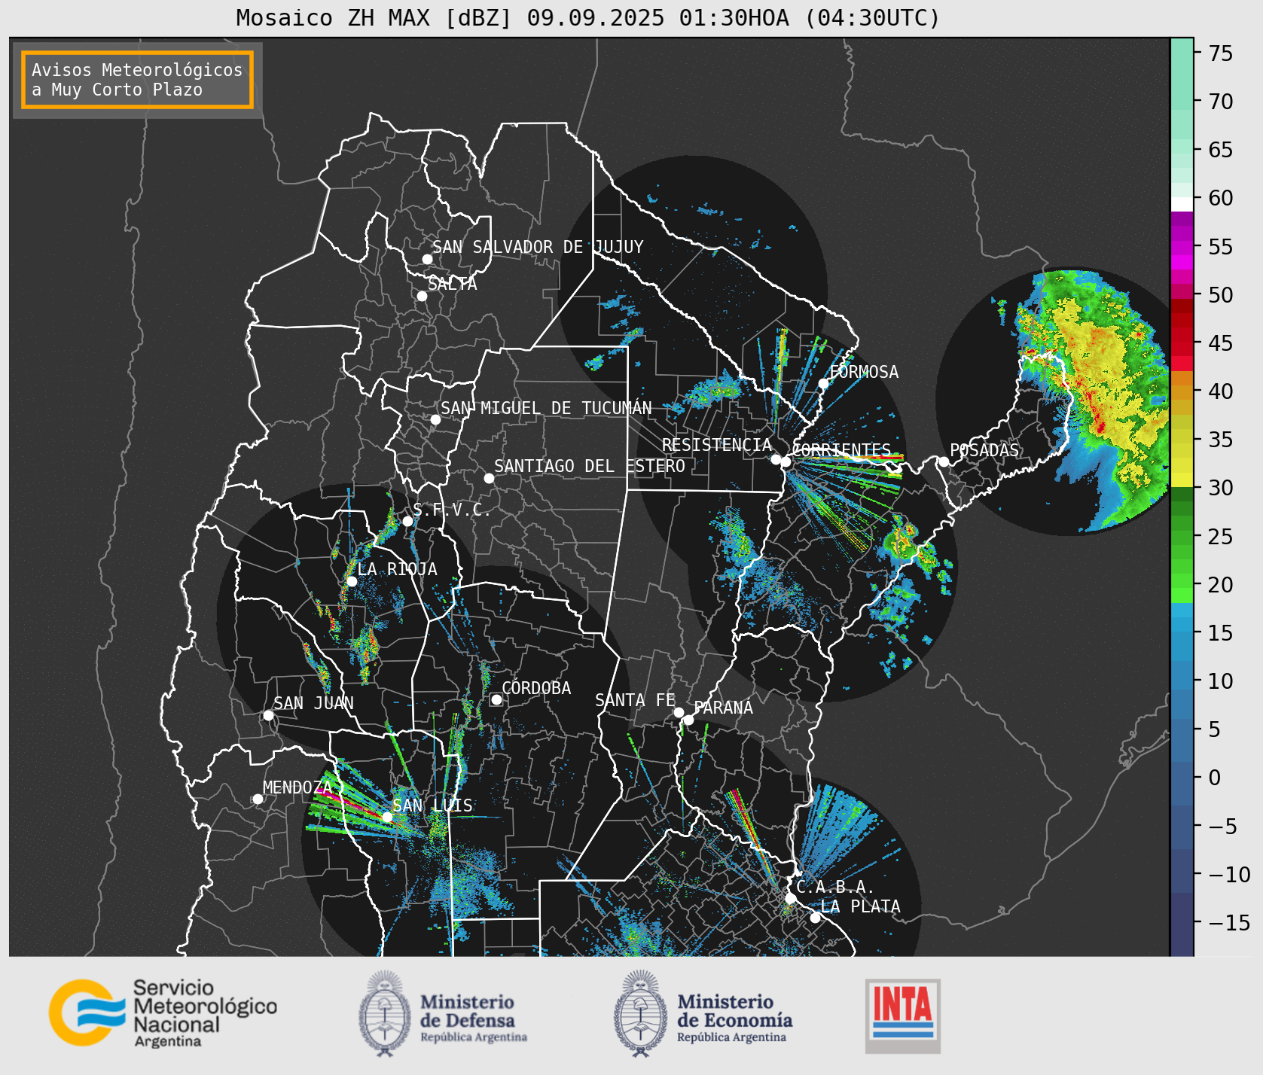The width and height of the screenshot is (1263, 1075).
Task: Select the San Salvador de Jujuy city marker
Action: tap(427, 259)
